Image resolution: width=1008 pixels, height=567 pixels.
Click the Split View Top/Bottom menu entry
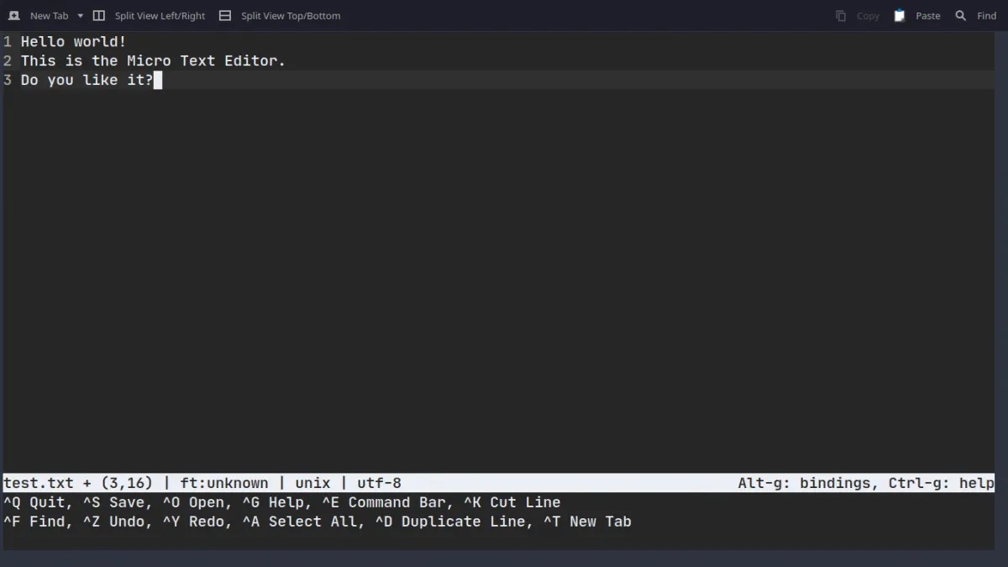pyautogui.click(x=290, y=15)
